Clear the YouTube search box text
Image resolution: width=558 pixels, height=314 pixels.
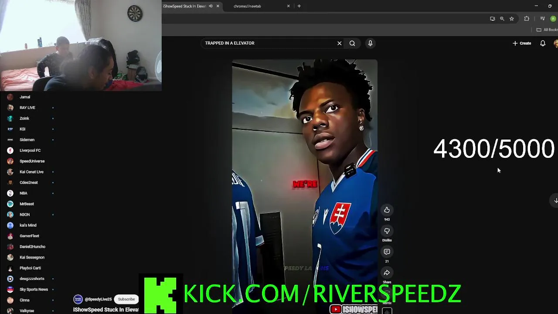coord(339,43)
